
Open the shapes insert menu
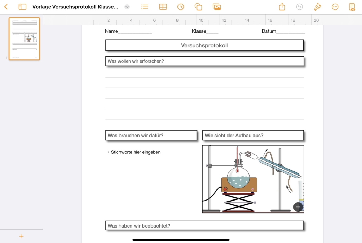198,7
